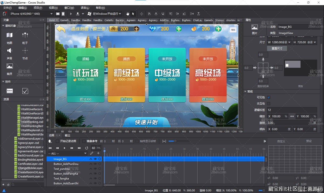Adjust the timeline frame zoom slider
Image resolution: width=324 pixels, height=193 pixels.
175,141
